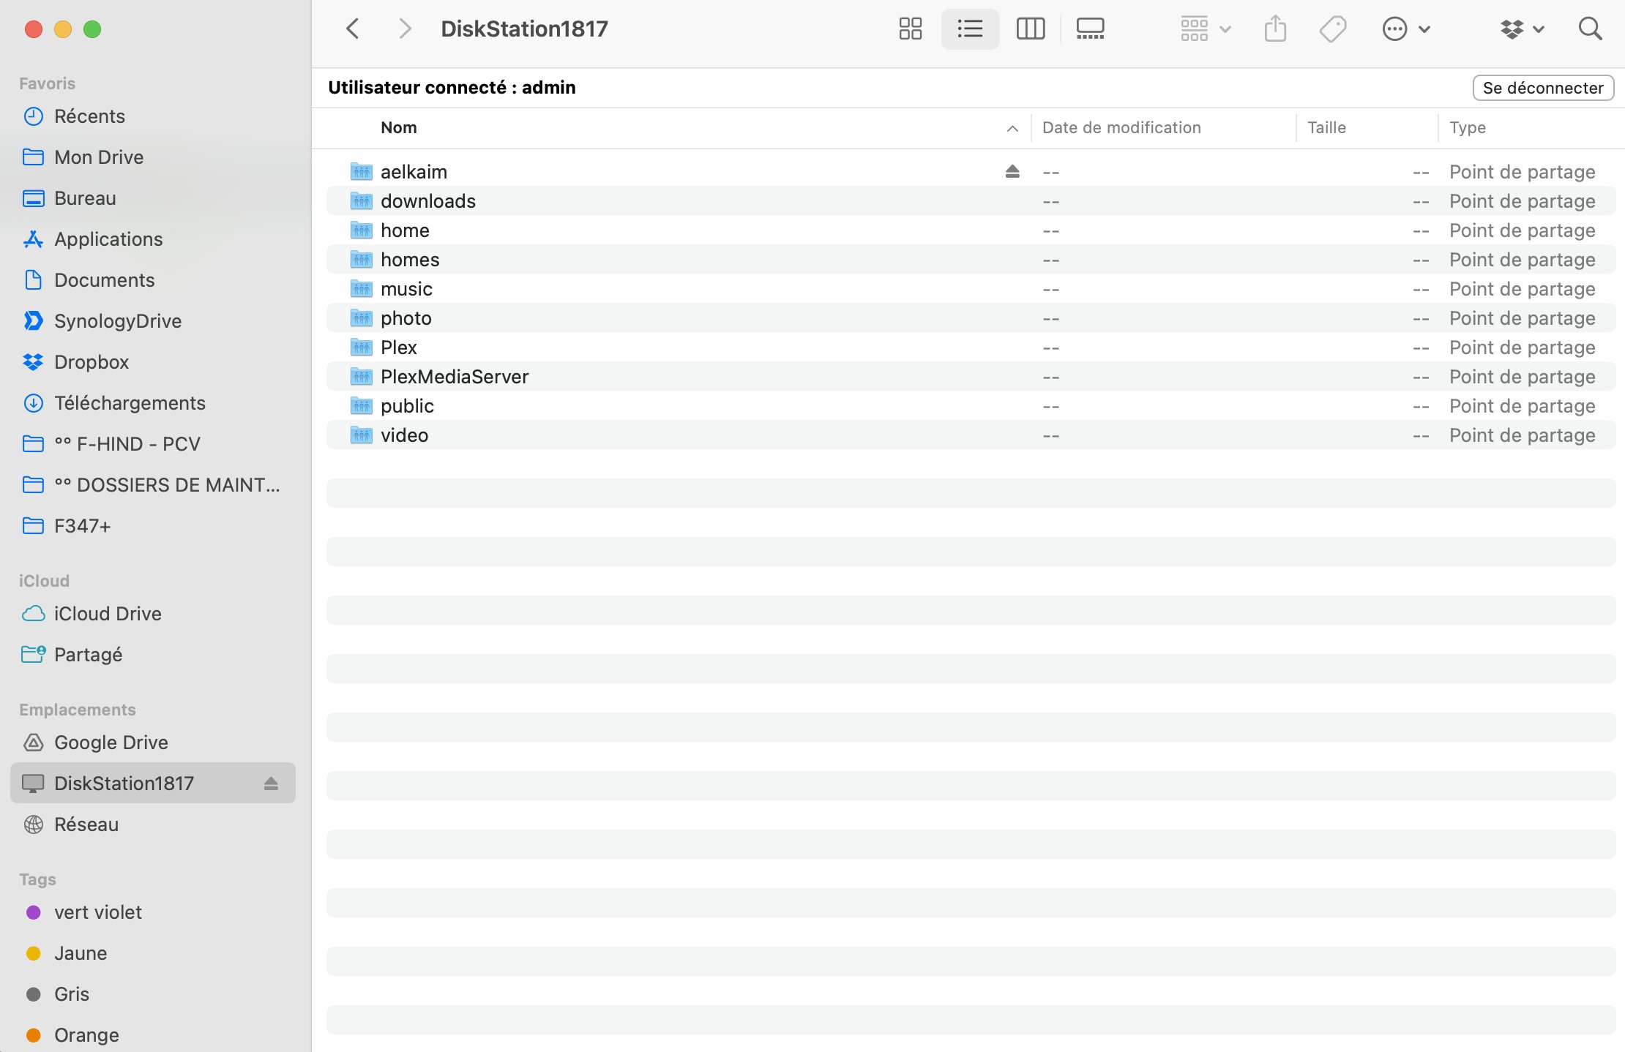This screenshot has height=1052, width=1625.
Task: Open the Dropbox toolbar dropdown
Action: point(1522,29)
